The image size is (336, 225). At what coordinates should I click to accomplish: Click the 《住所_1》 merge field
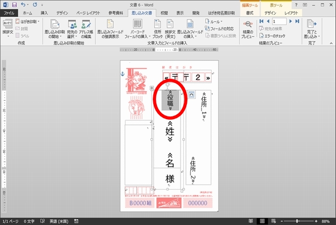pos(204,105)
